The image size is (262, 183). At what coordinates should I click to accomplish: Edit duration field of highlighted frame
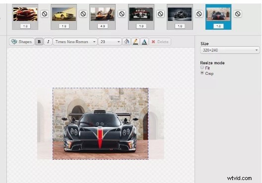218,26
